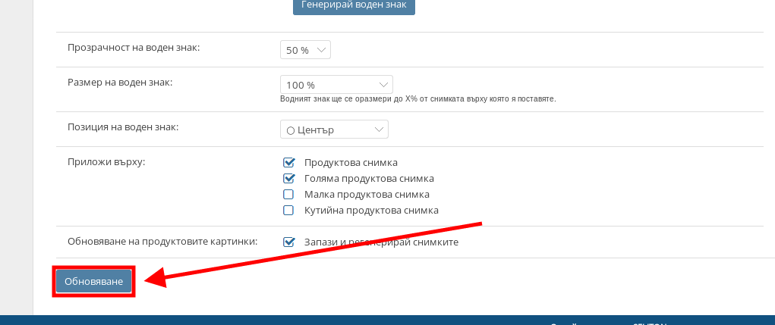Click the Приложи върху row label
775x325 pixels.
pyautogui.click(x=106, y=162)
